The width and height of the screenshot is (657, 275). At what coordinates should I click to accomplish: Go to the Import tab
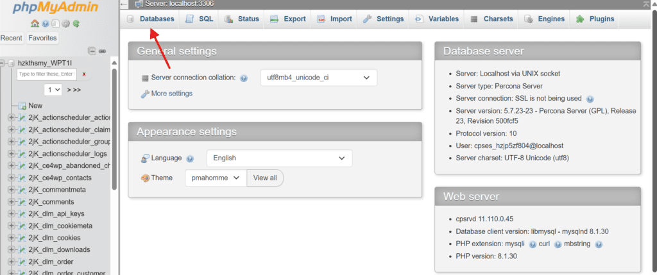pos(334,19)
